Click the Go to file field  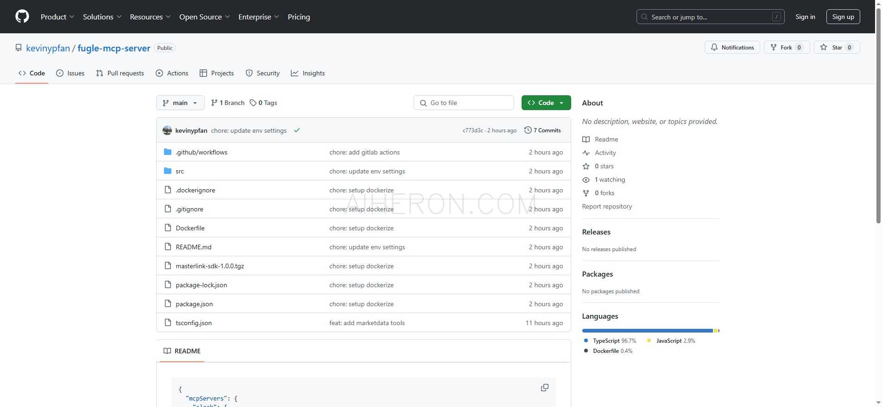click(464, 103)
